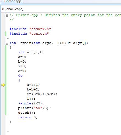The width and height of the screenshot is (121, 135).
Task: Click 'argc' in the _tmain parameter list
Action: tap(46, 43)
